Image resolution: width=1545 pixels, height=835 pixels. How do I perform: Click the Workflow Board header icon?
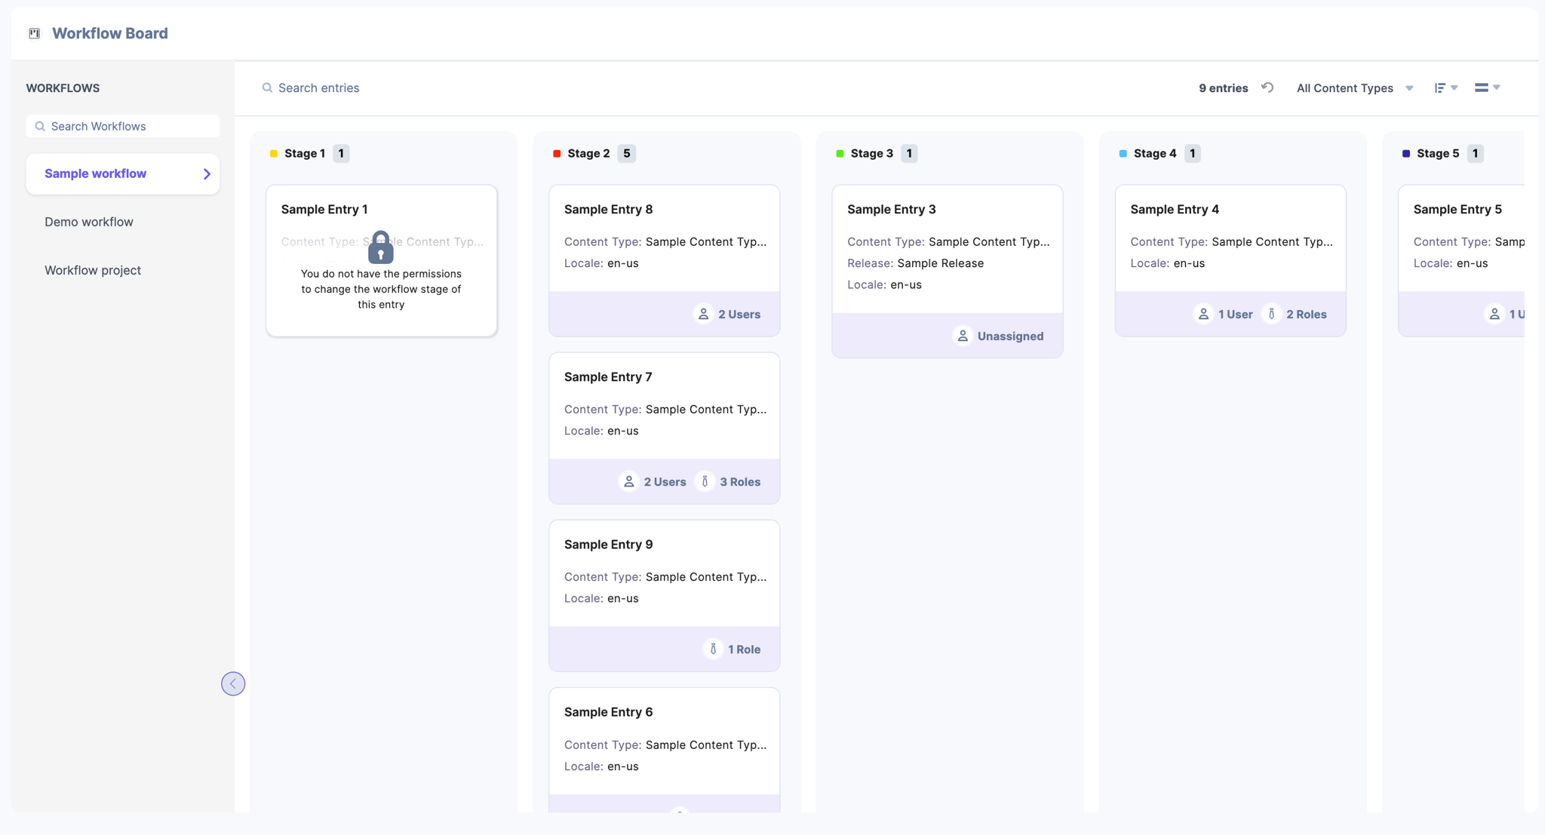click(35, 33)
